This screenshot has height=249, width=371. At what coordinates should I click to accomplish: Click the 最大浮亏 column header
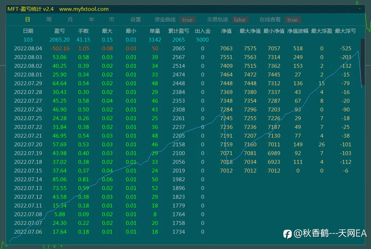345,31
